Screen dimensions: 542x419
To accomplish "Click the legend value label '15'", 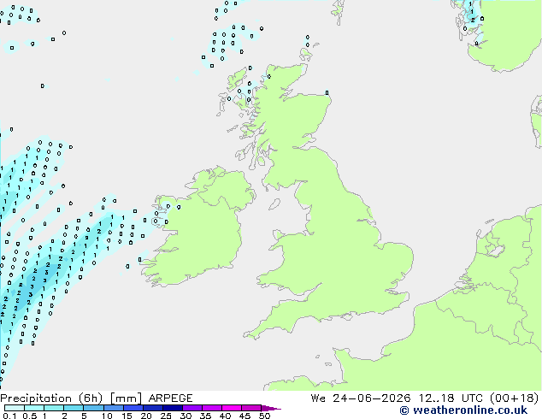I will (127, 416).
